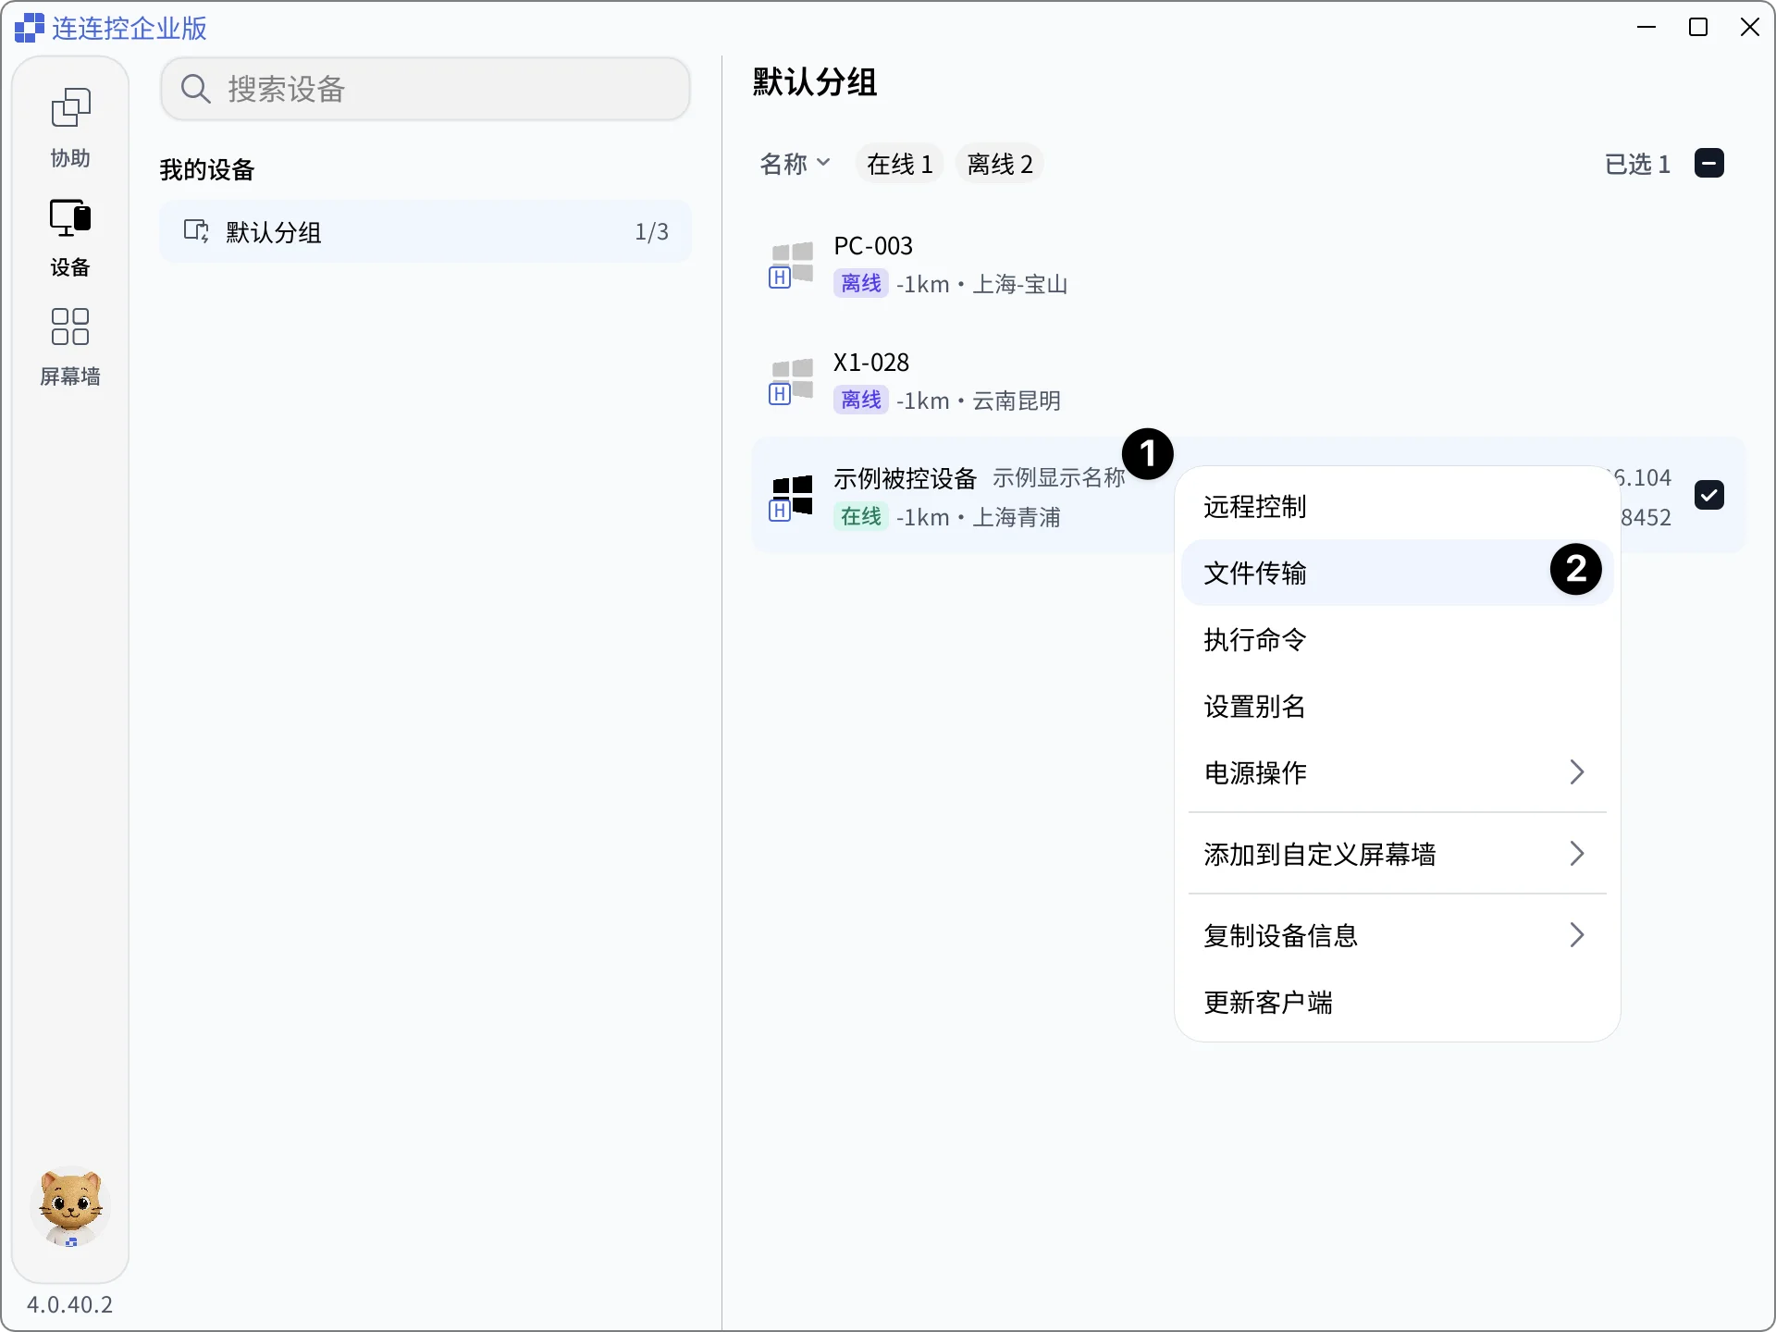Close the 连连控企业版 window
Screen dimensions: 1776x1332
pyautogui.click(x=1750, y=27)
